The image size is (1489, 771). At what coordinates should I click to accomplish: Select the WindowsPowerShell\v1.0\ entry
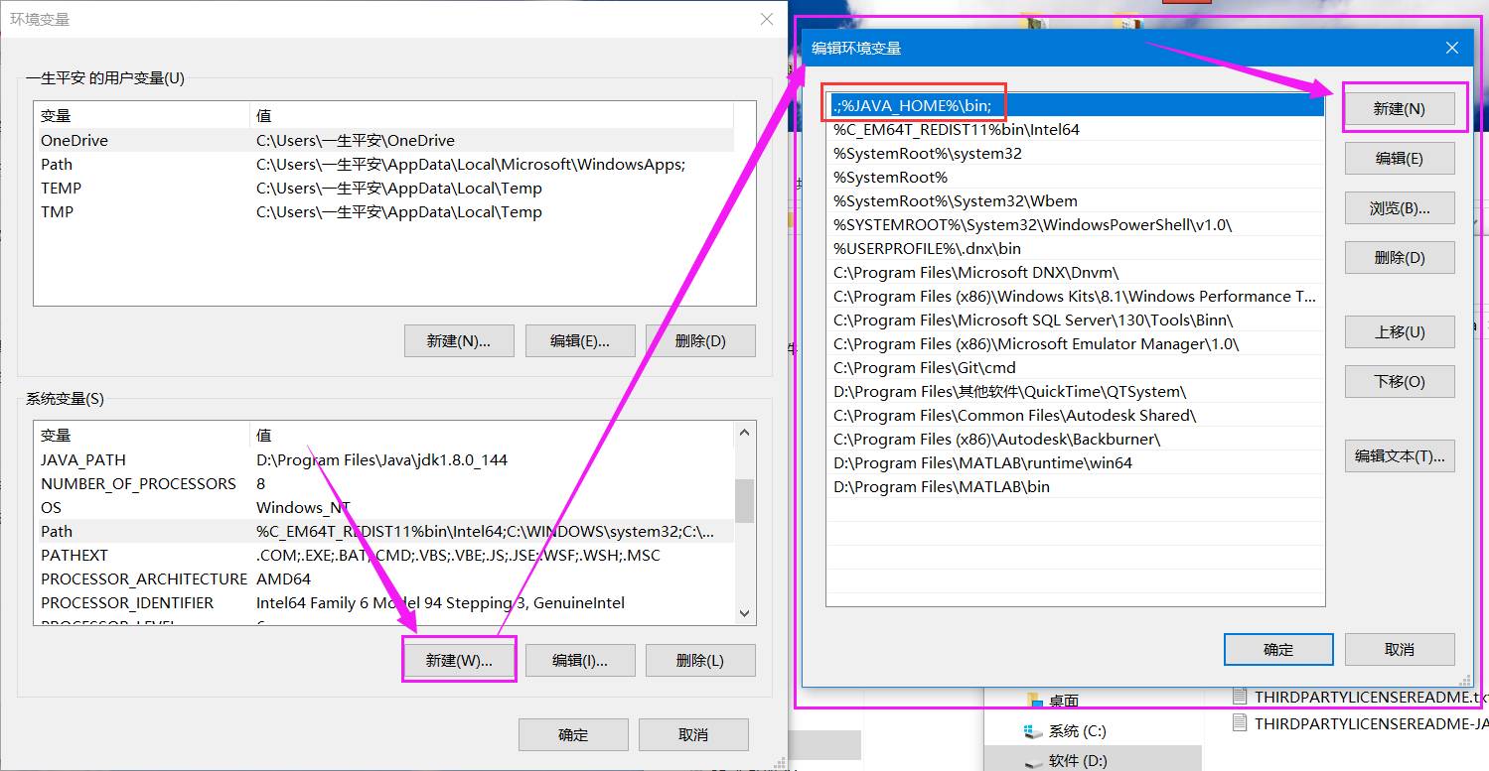click(x=1076, y=224)
